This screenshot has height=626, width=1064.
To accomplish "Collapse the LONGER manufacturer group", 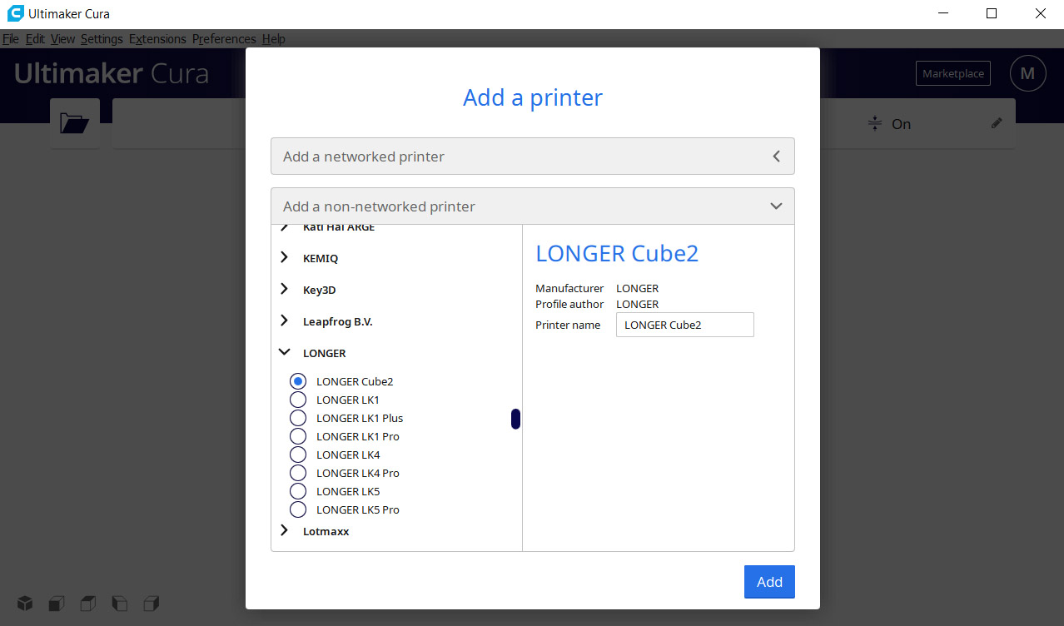I will click(x=284, y=352).
